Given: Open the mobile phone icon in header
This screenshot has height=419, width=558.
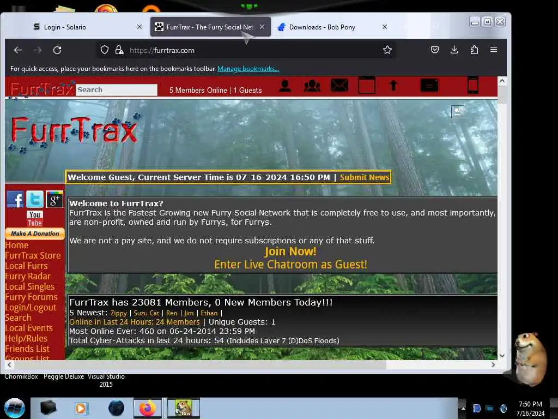Looking at the screenshot, I should [473, 85].
